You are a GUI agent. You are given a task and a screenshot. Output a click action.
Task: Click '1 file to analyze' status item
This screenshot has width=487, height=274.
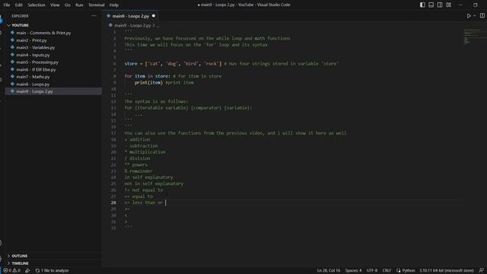52,271
